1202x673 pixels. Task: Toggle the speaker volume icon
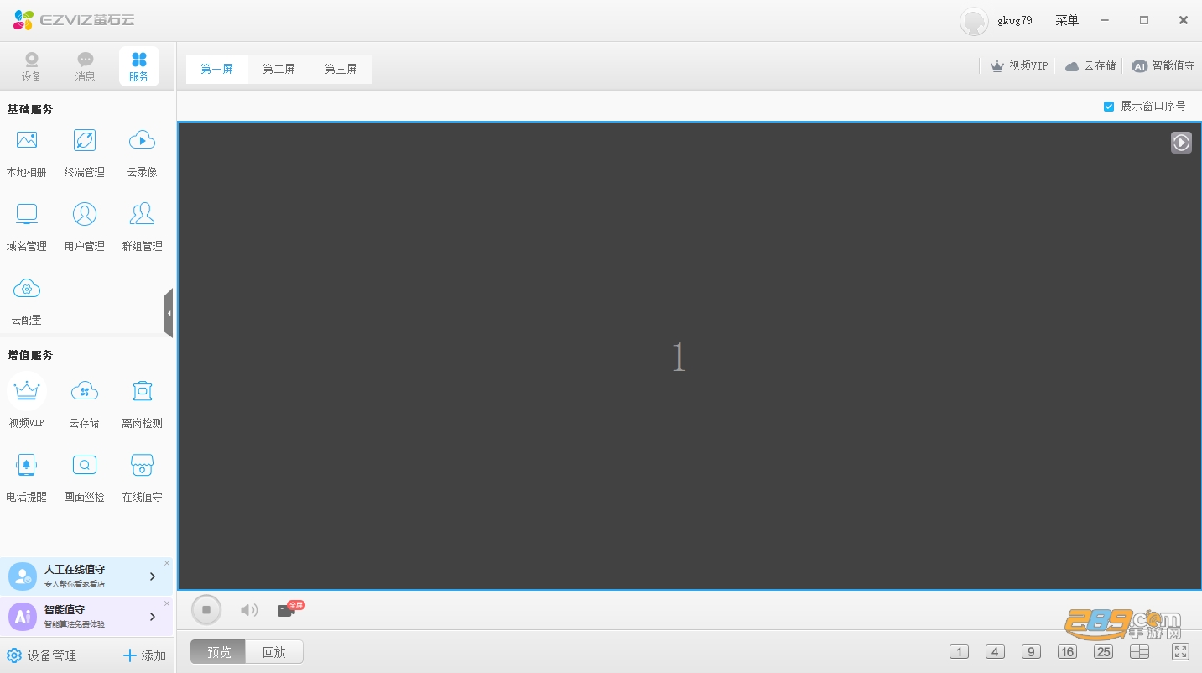click(x=249, y=610)
